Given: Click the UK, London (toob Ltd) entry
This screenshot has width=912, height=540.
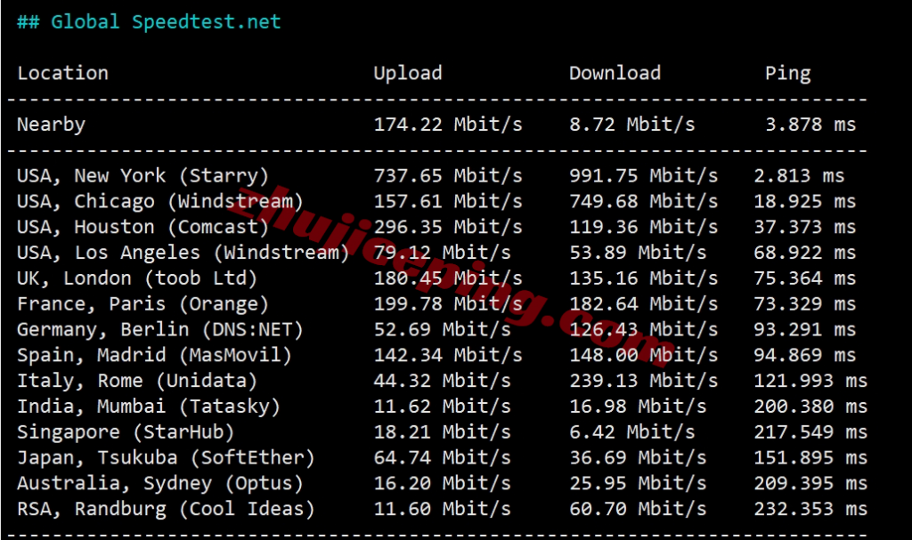Looking at the screenshot, I should click(137, 278).
